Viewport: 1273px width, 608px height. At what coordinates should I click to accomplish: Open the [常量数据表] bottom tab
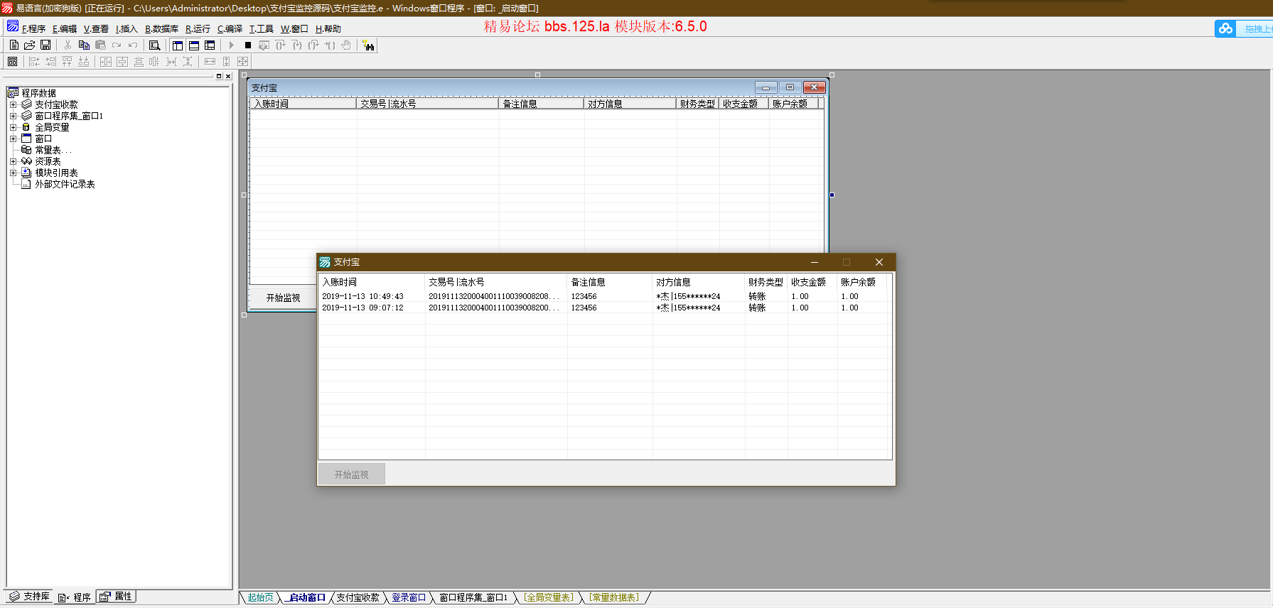coord(613,597)
